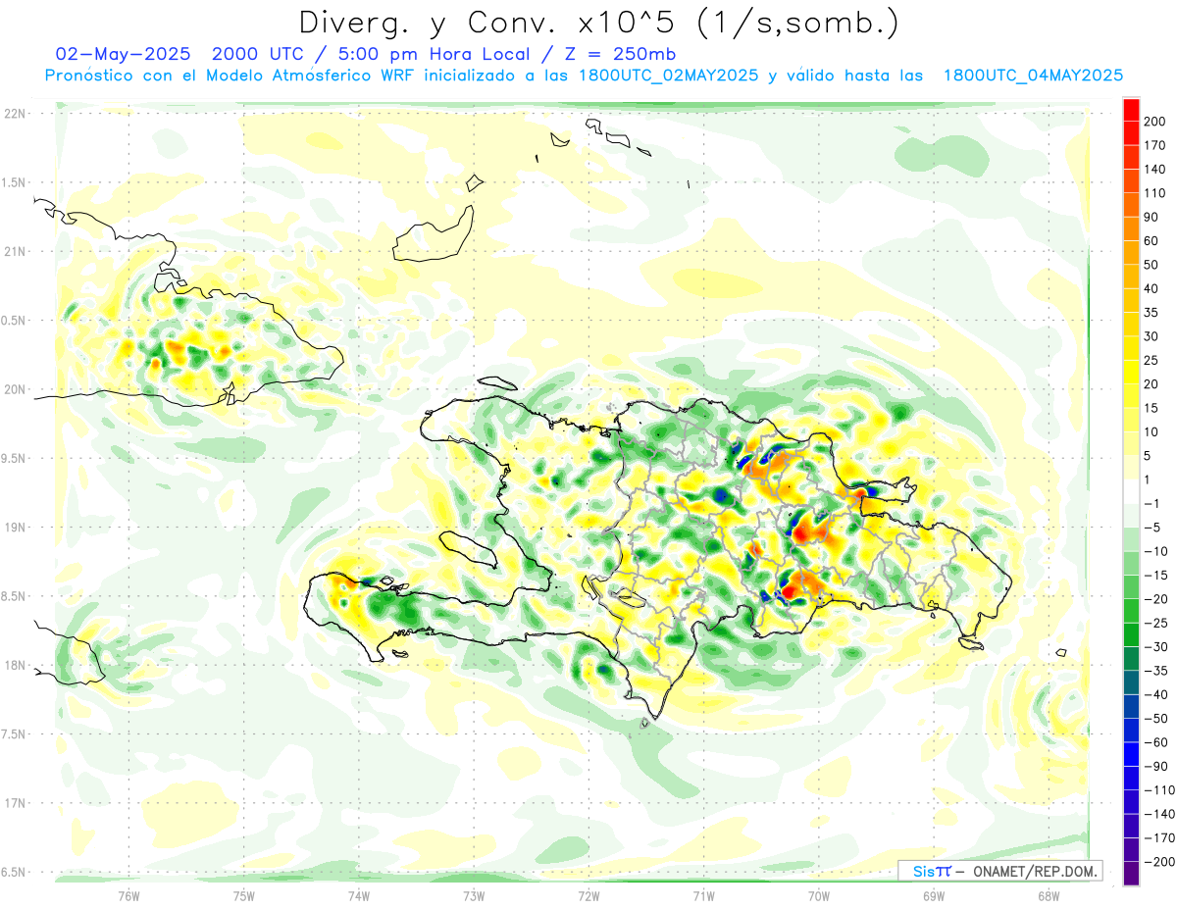This screenshot has width=1177, height=909.
Task: Click the positive "35" color scale label
Action: click(x=1151, y=312)
